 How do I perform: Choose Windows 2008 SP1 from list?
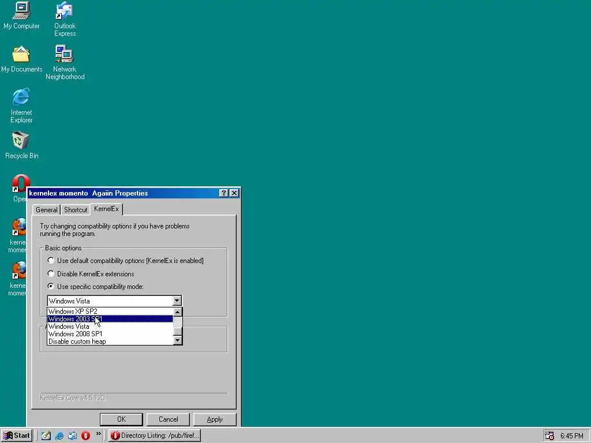coord(110,334)
